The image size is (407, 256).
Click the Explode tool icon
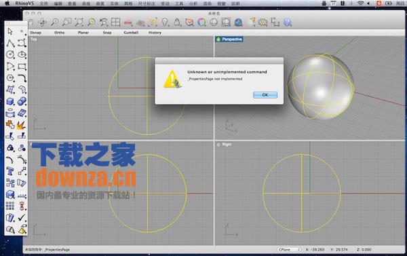(x=21, y=125)
